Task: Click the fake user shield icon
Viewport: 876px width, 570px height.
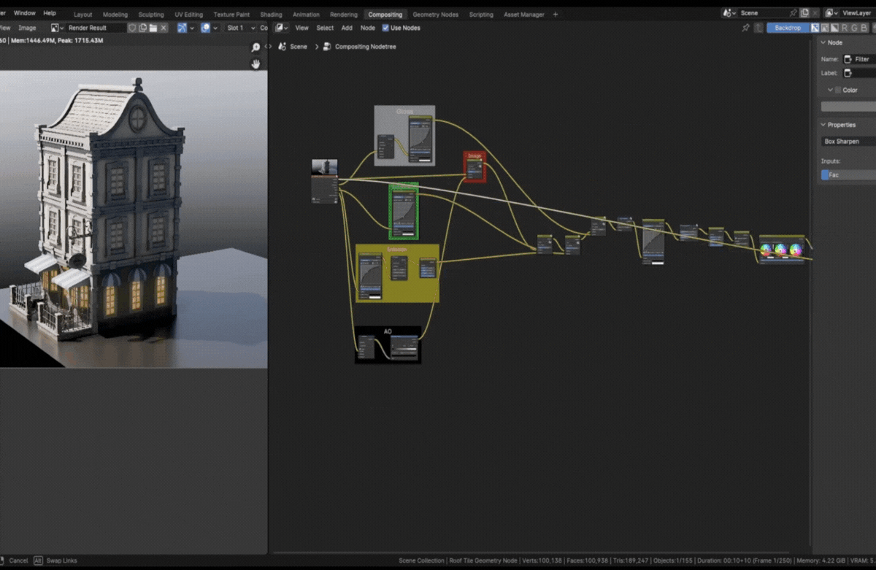Action: (132, 28)
